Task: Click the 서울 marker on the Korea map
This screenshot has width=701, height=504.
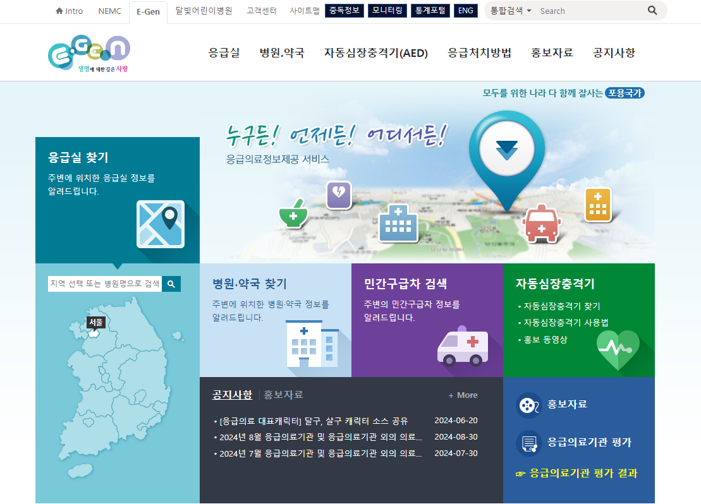Action: [97, 322]
